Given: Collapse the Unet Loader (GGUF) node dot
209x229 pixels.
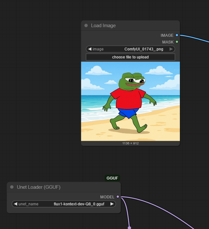Looking at the screenshot, I should [x=12, y=187].
